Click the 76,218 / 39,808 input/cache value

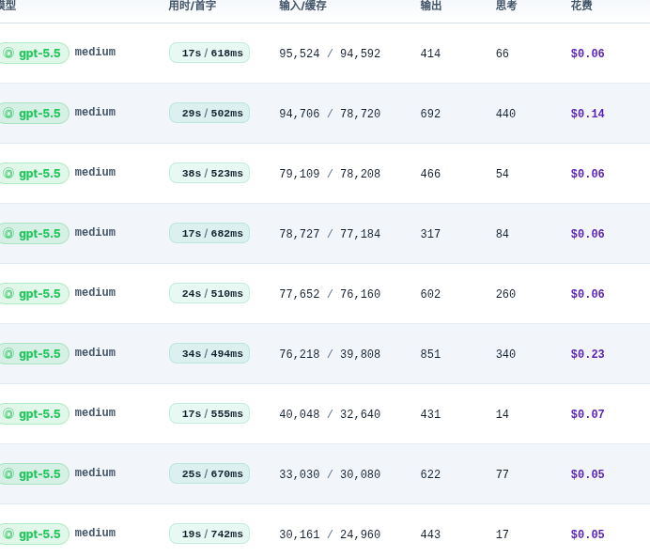pyautogui.click(x=330, y=354)
